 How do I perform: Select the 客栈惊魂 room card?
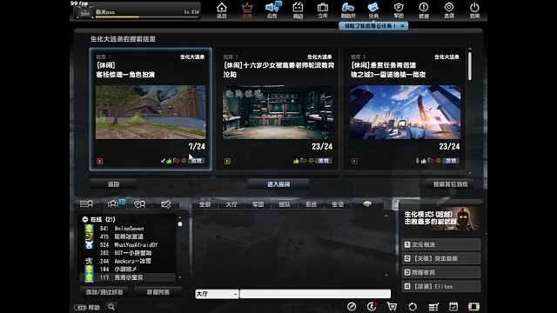(151, 110)
